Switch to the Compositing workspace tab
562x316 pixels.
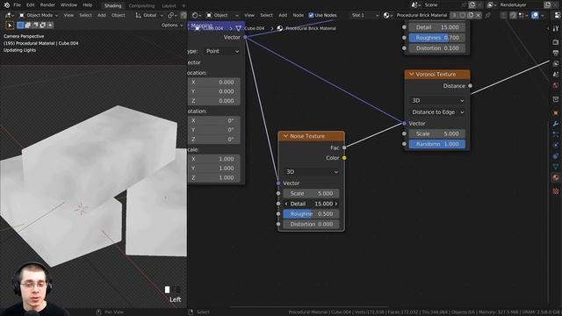coord(141,6)
